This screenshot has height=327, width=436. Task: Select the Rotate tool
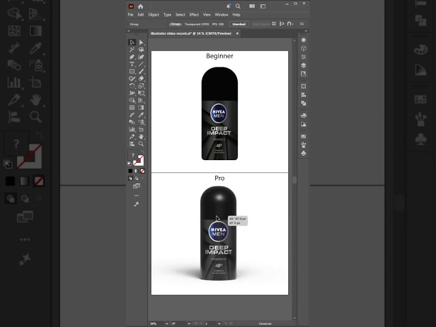point(131,86)
